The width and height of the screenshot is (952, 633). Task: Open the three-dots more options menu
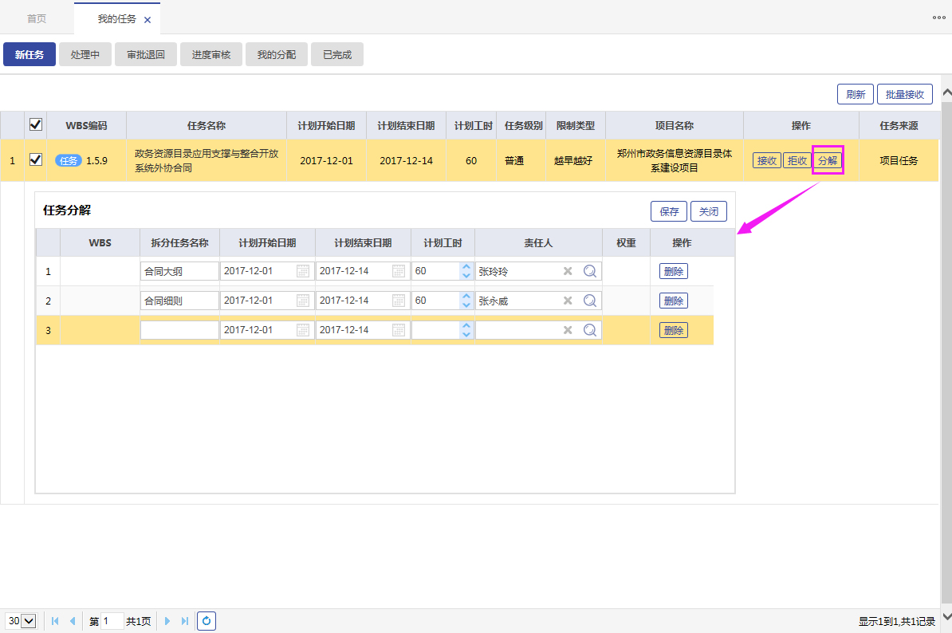coord(939,17)
